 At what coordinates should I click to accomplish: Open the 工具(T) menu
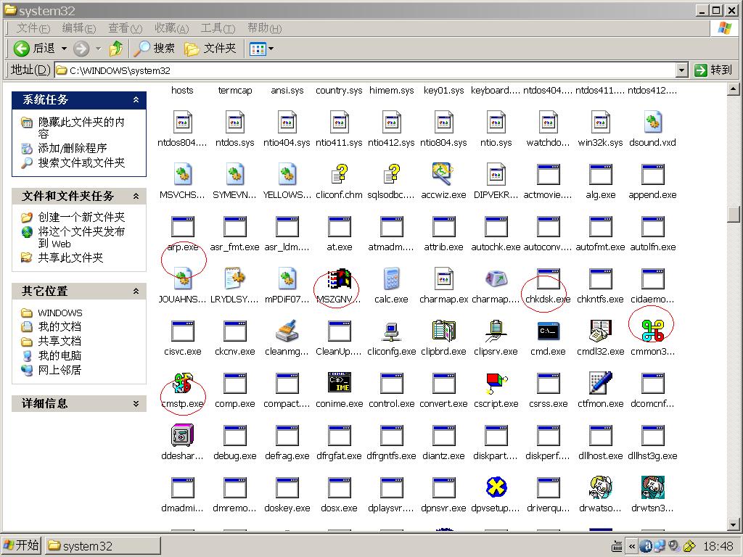(218, 28)
